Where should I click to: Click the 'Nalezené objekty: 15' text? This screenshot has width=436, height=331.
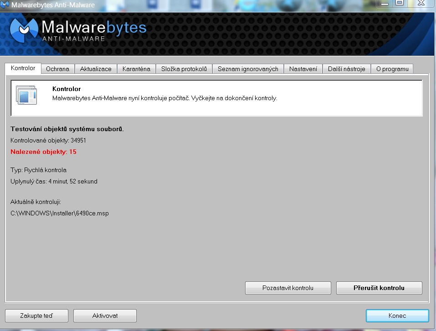coord(43,152)
